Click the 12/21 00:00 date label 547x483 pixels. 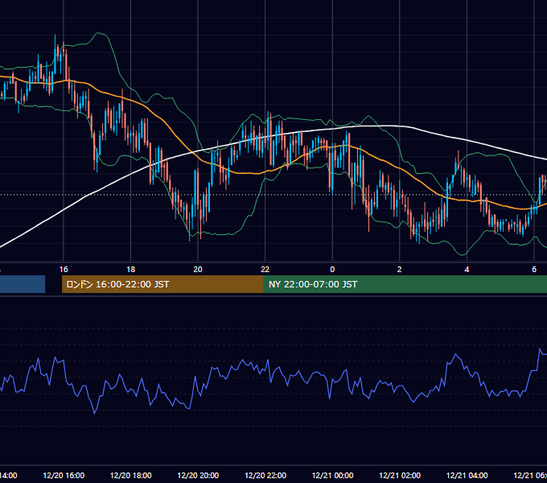pos(332,475)
